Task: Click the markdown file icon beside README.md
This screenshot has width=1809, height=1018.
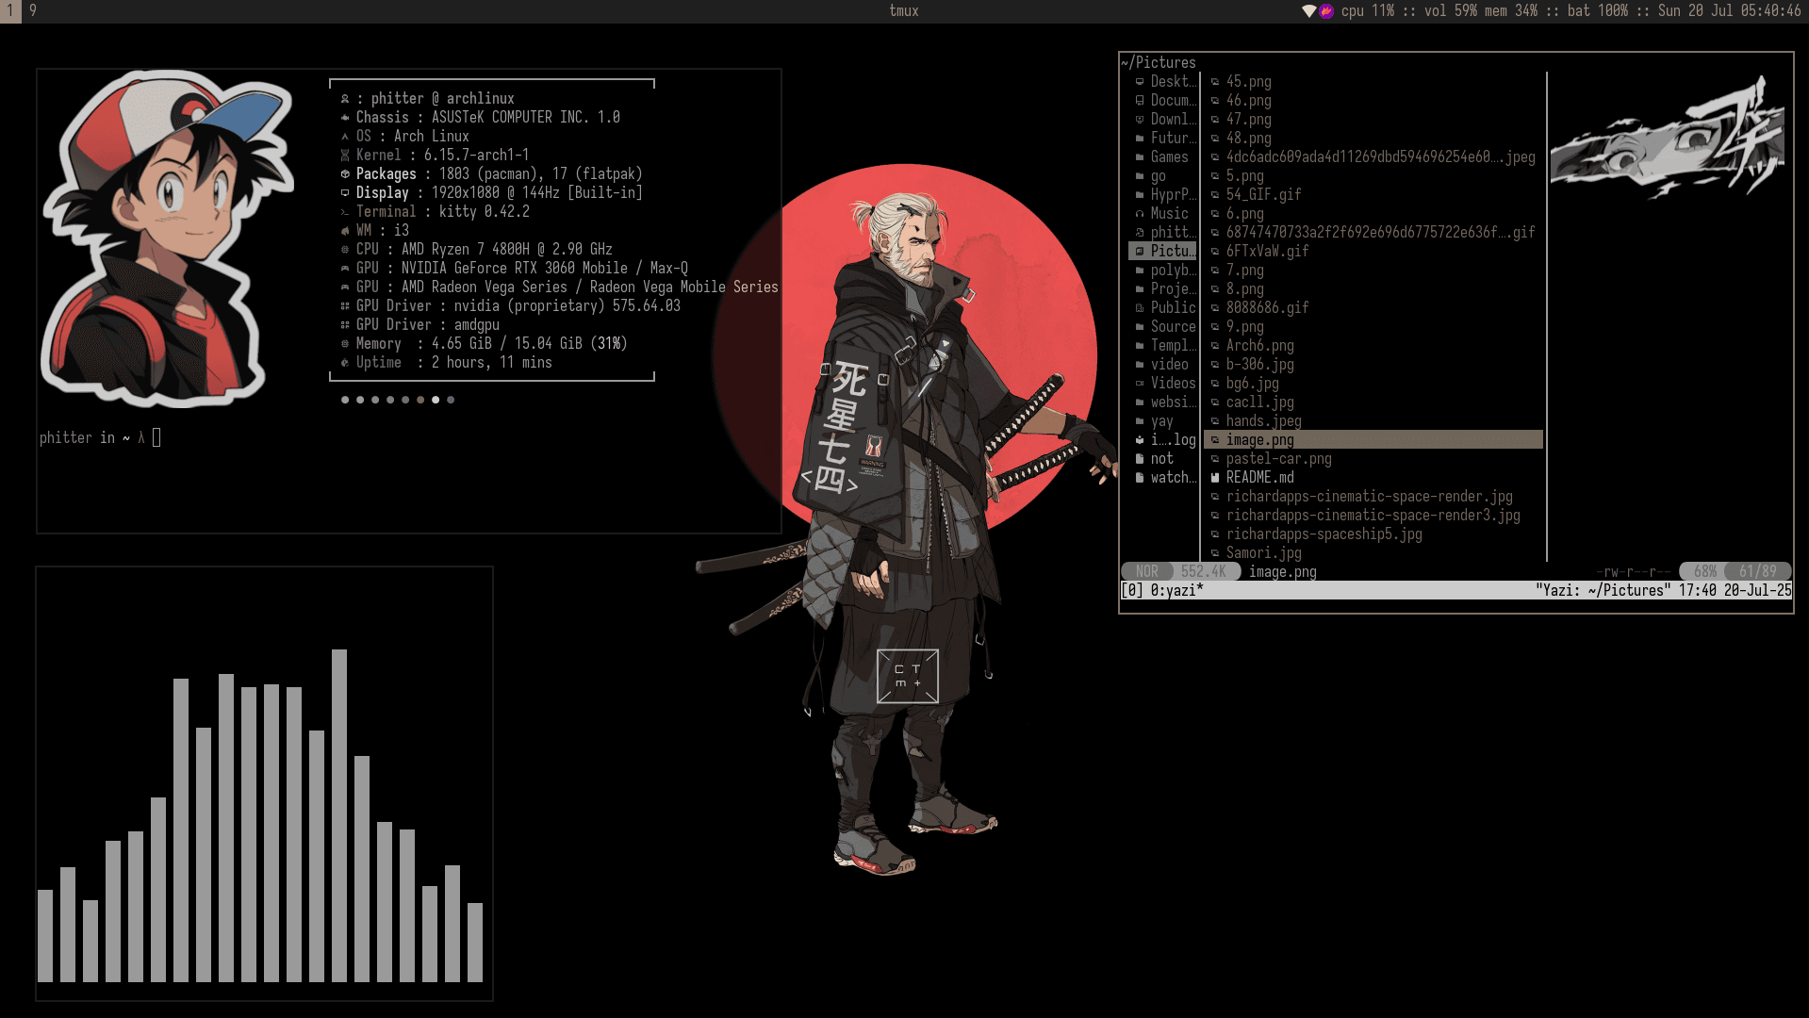Action: pyautogui.click(x=1214, y=477)
